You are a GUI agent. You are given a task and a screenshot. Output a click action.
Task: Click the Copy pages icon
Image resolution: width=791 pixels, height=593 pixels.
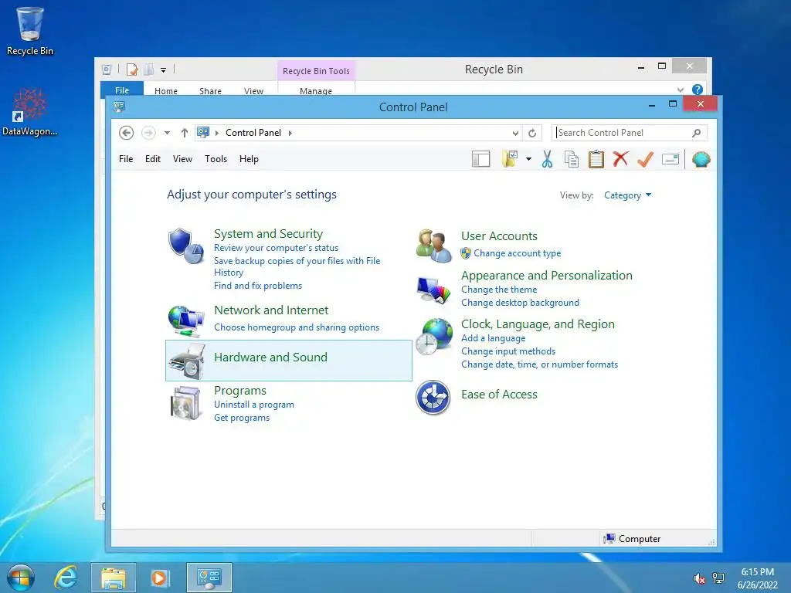click(571, 159)
